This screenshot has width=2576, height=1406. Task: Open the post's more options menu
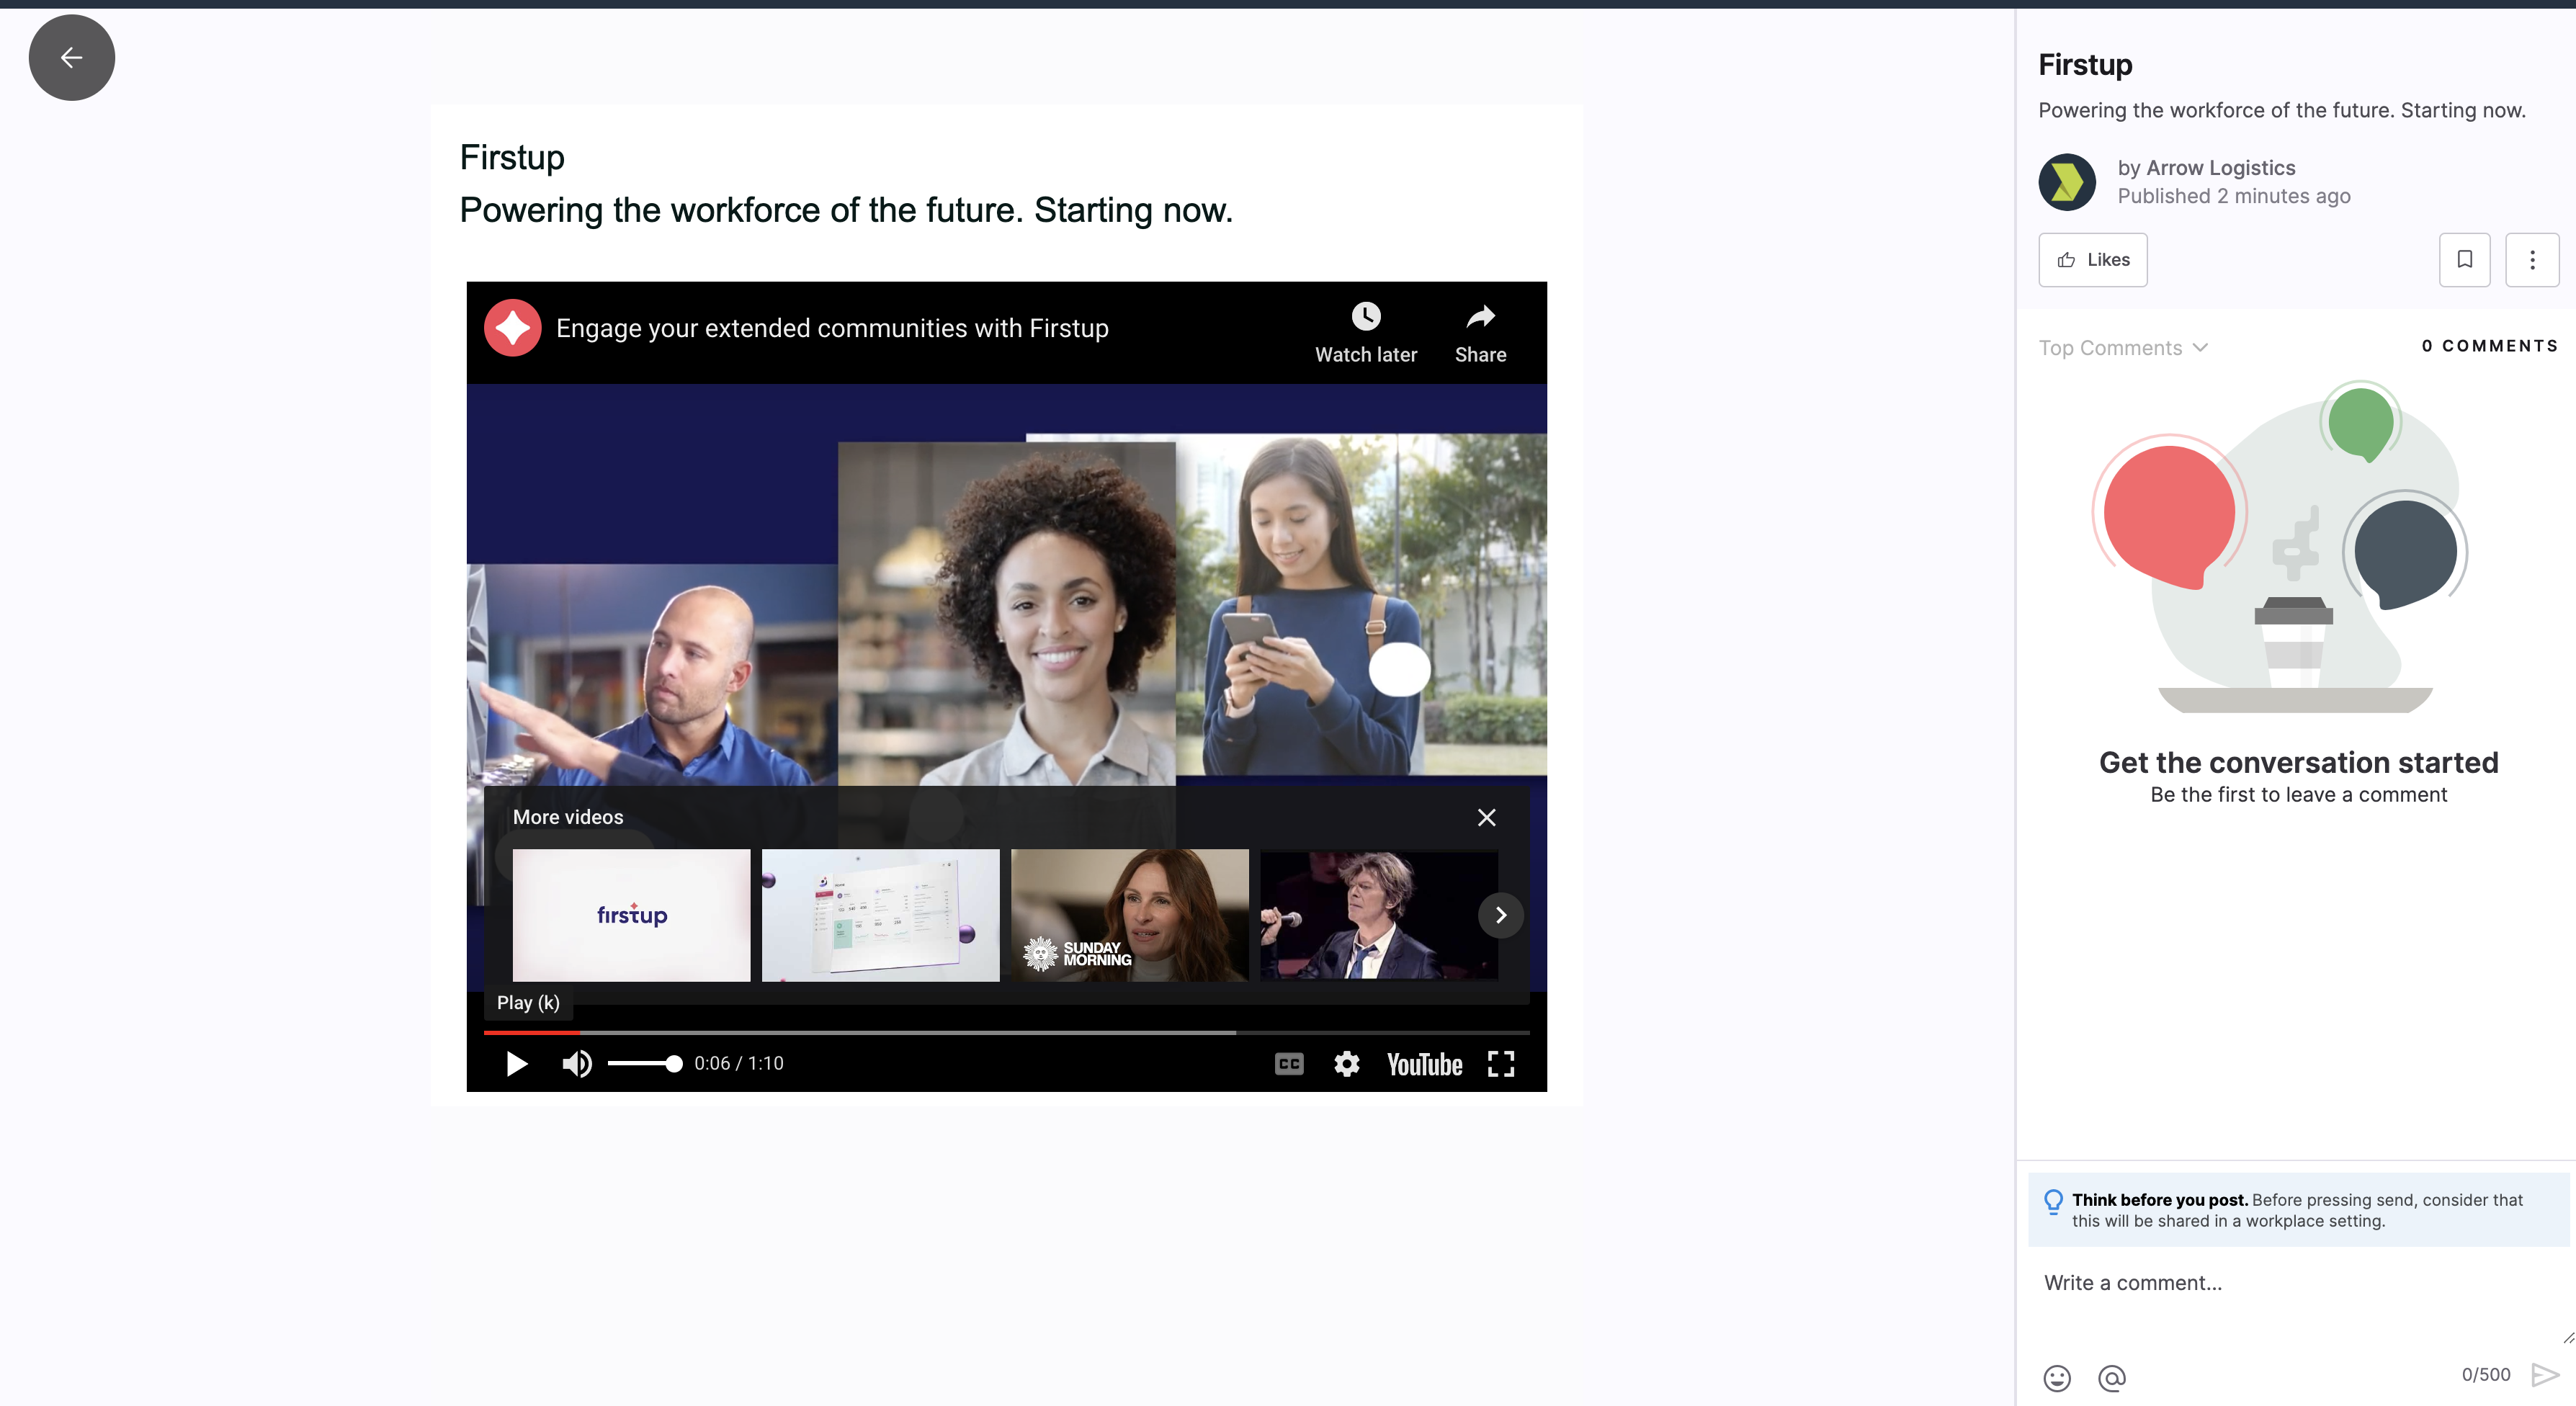click(2531, 260)
